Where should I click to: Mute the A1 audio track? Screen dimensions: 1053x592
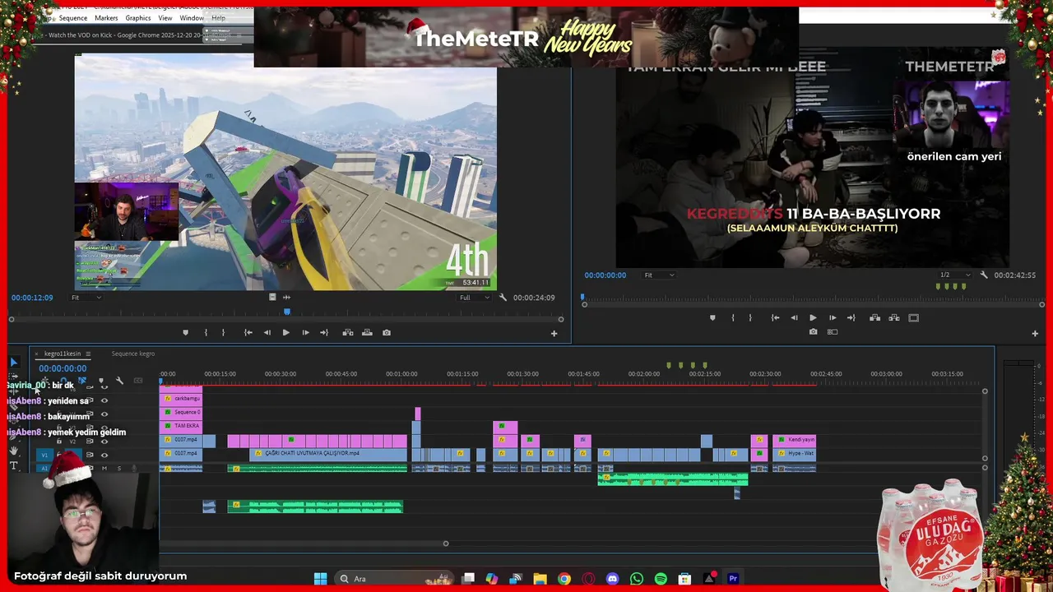(x=104, y=468)
